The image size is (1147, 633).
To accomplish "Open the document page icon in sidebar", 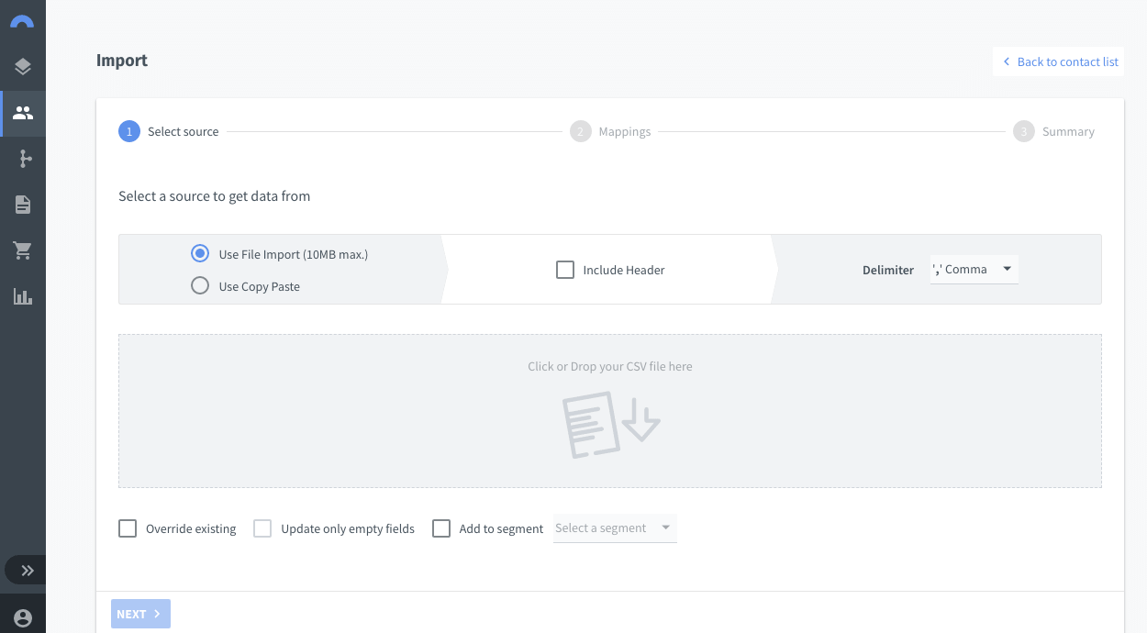I will 23,205.
